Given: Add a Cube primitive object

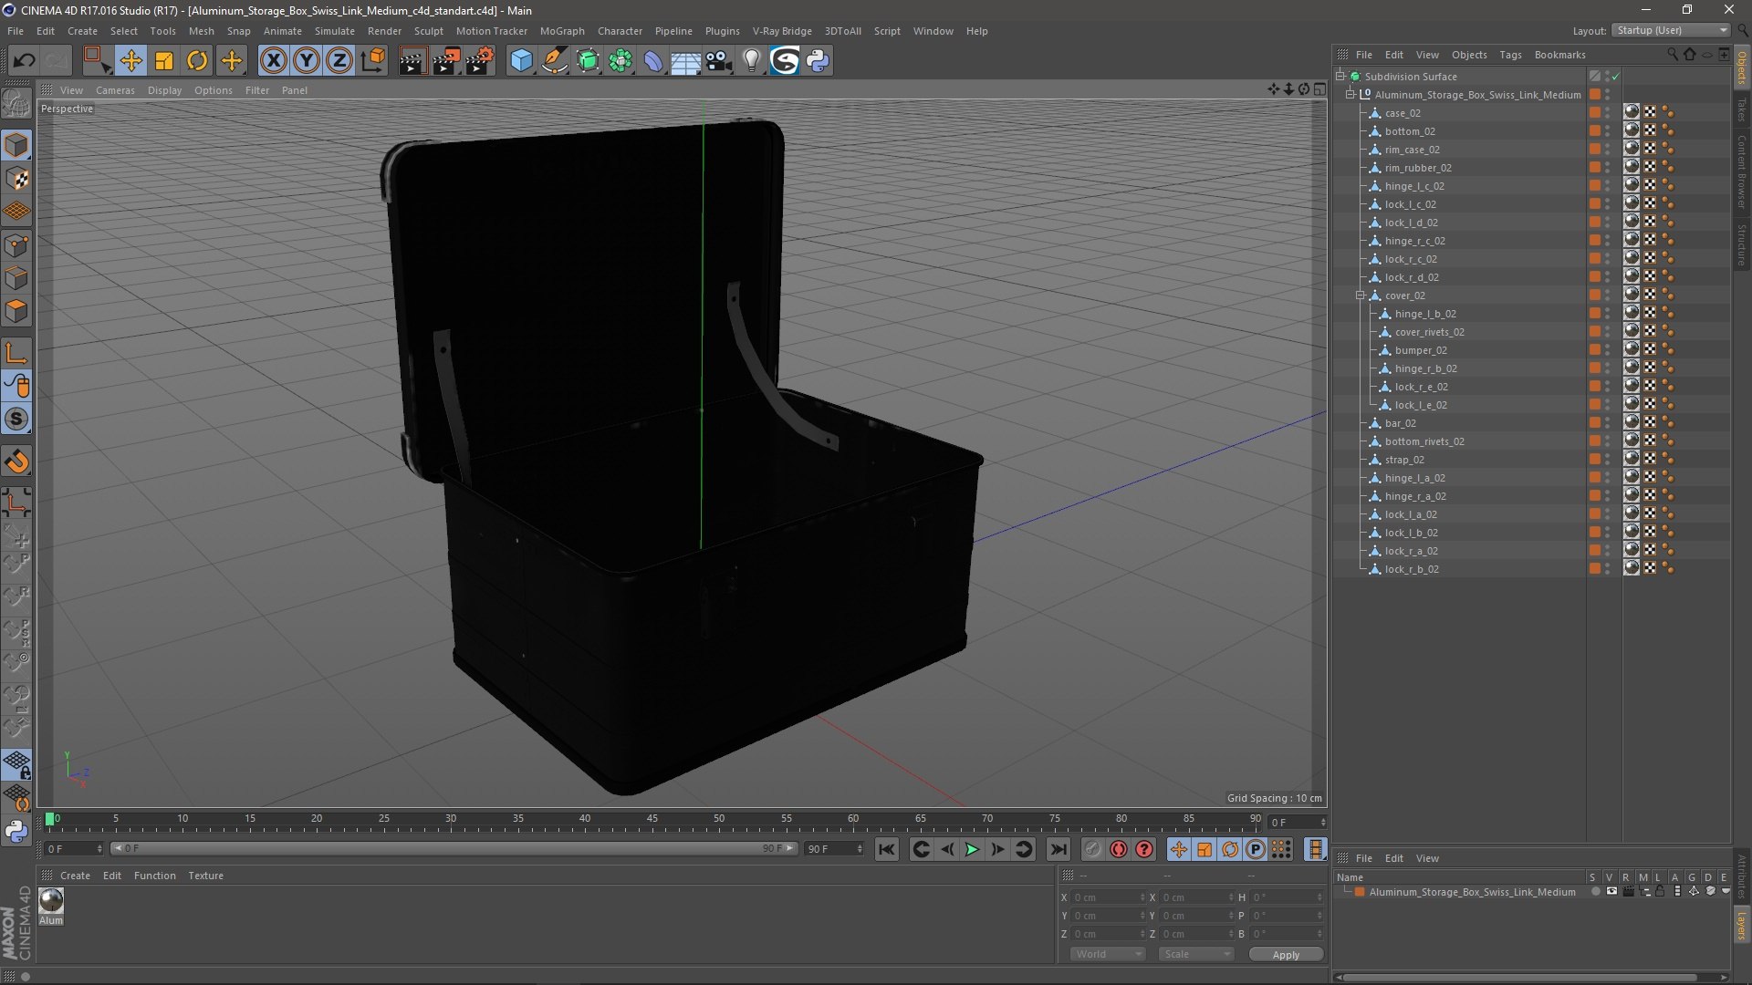Looking at the screenshot, I should [x=521, y=61].
